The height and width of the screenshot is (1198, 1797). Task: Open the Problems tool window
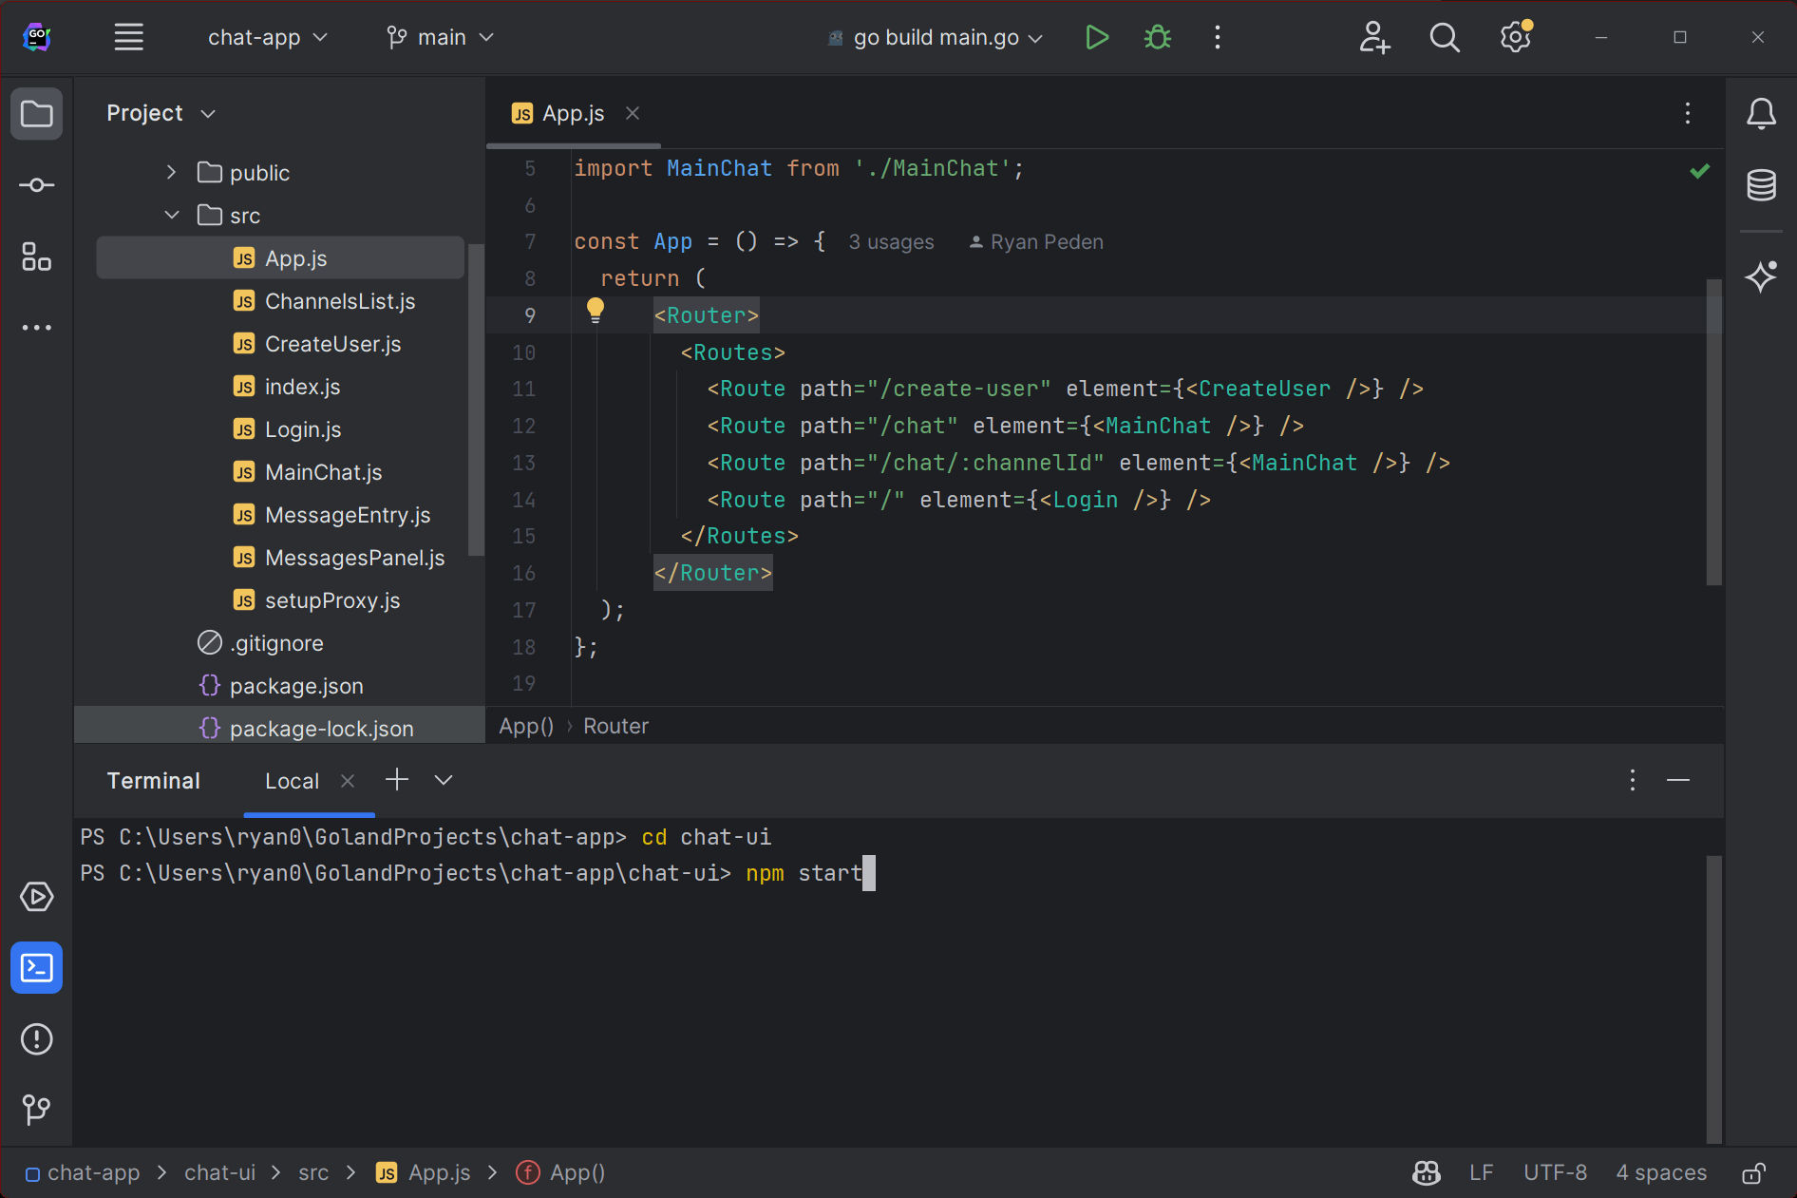point(36,1038)
